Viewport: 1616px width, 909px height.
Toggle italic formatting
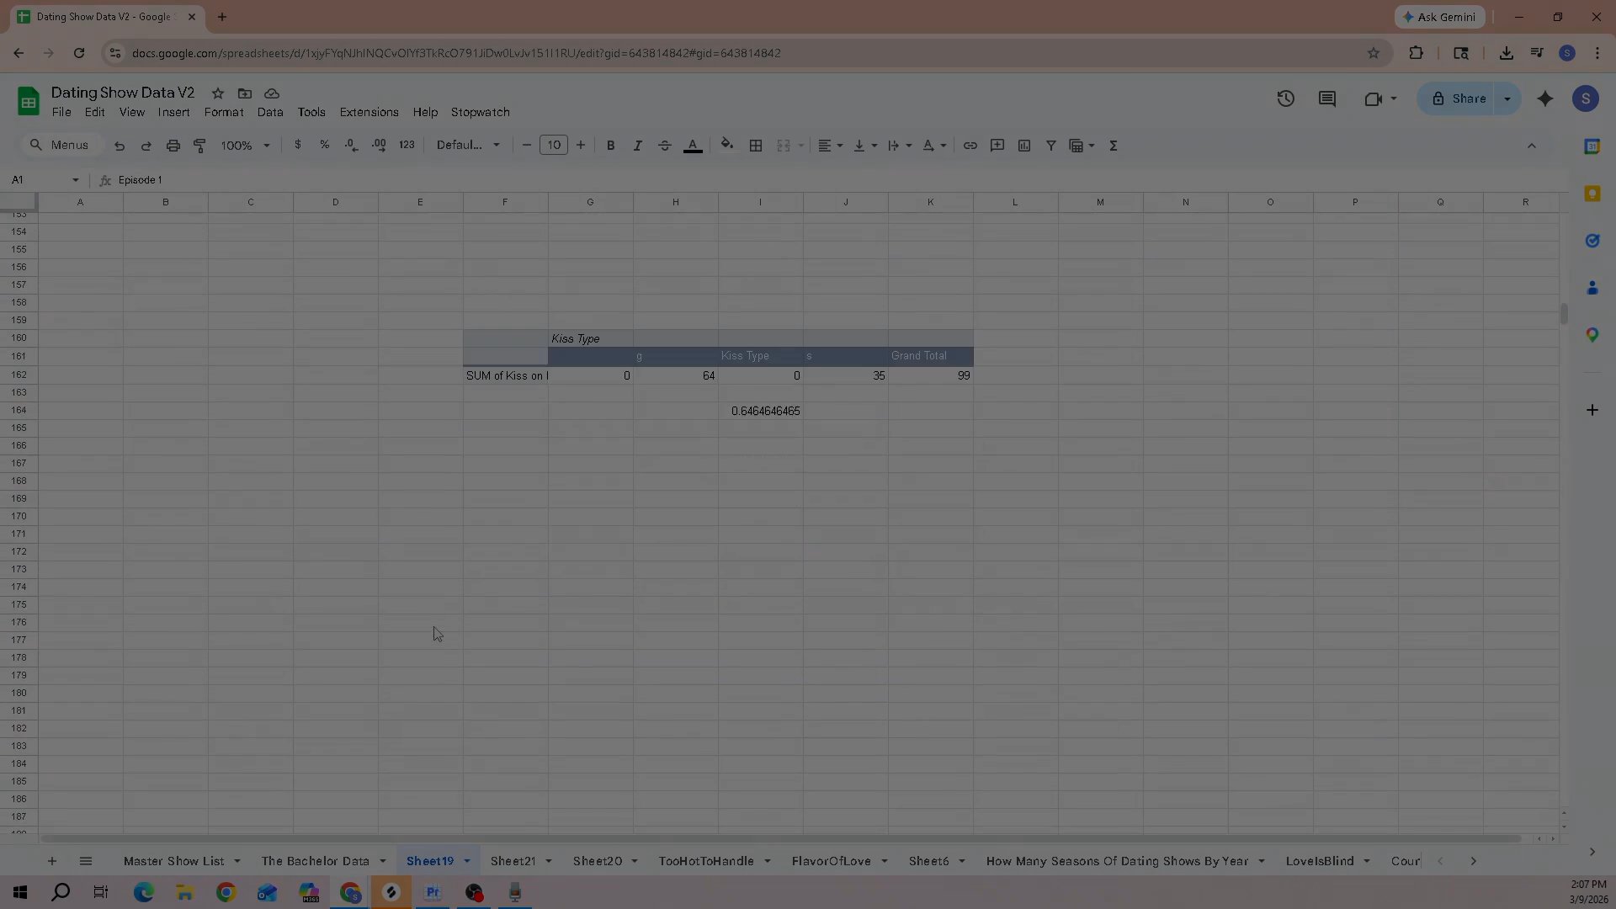pyautogui.click(x=637, y=146)
